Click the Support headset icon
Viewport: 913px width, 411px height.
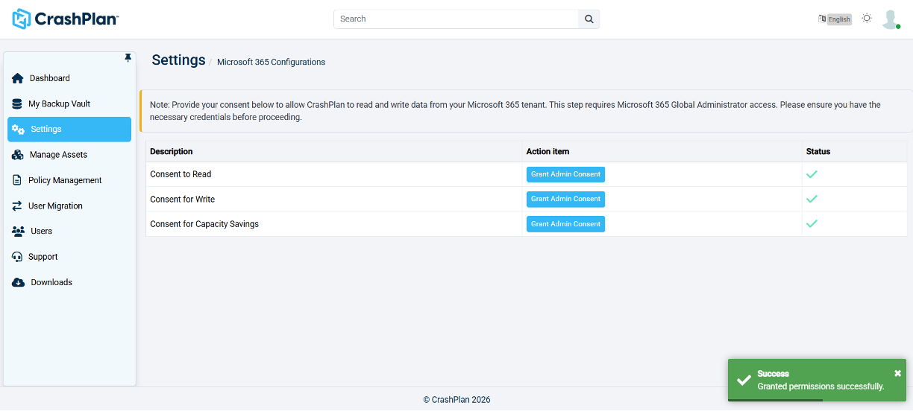pyautogui.click(x=17, y=257)
